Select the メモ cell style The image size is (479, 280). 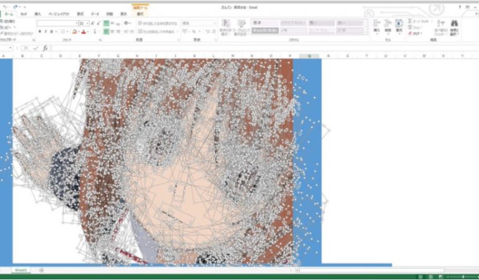pos(293,30)
